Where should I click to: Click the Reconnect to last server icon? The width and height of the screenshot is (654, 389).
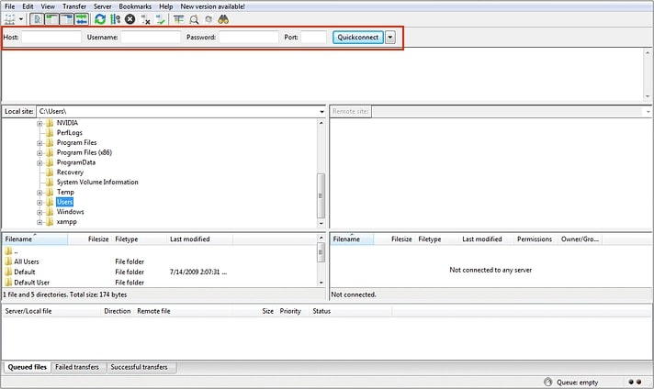click(x=160, y=19)
